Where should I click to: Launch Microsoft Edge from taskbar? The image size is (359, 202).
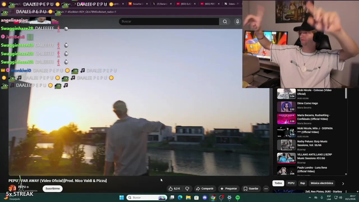coord(180,198)
